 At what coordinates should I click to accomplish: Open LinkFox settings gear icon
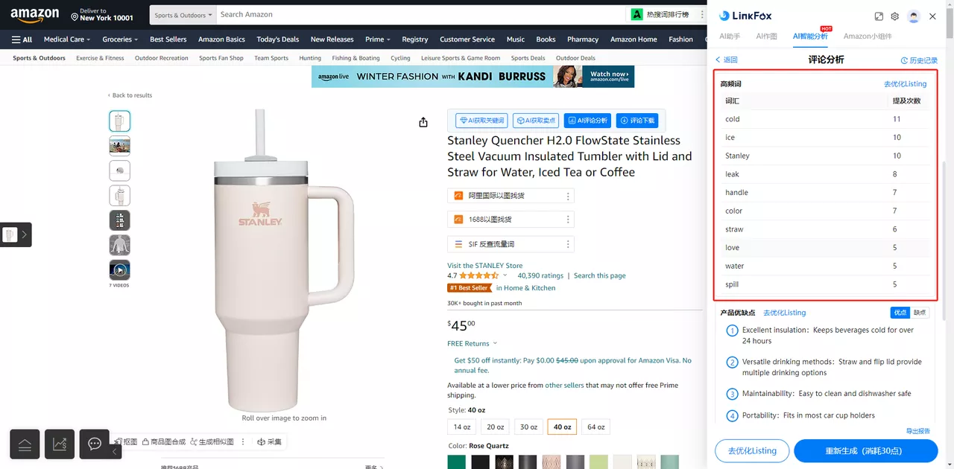pyautogui.click(x=894, y=16)
